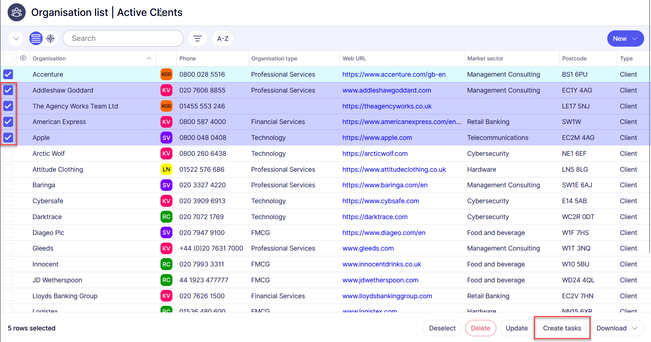This screenshot has width=651, height=342.
Task: Uncheck the Accenture row checkbox
Action: click(x=8, y=74)
